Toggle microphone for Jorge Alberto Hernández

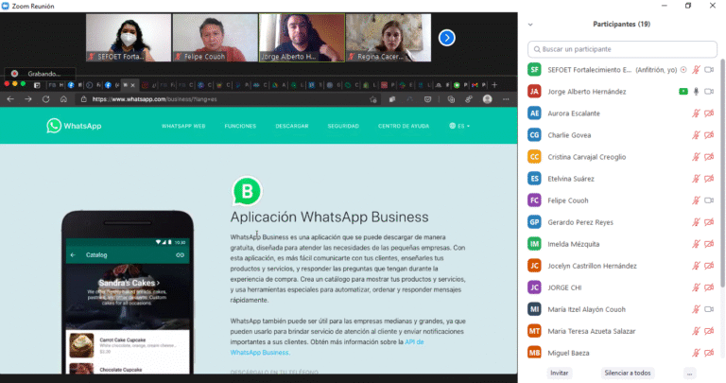(696, 92)
